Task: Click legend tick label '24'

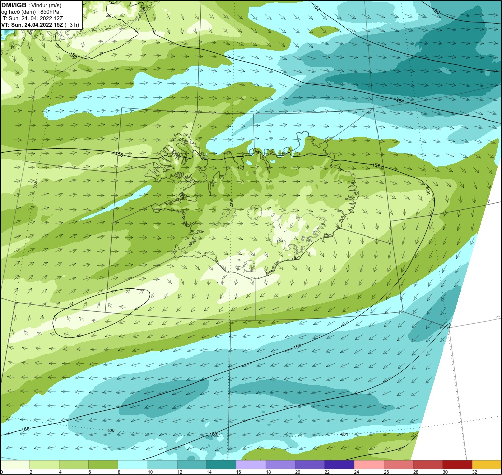Action: click(356, 472)
